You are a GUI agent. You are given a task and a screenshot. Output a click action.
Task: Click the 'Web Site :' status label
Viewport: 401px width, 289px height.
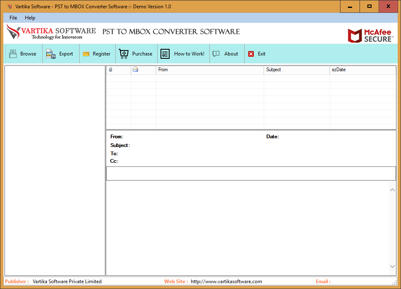point(176,282)
